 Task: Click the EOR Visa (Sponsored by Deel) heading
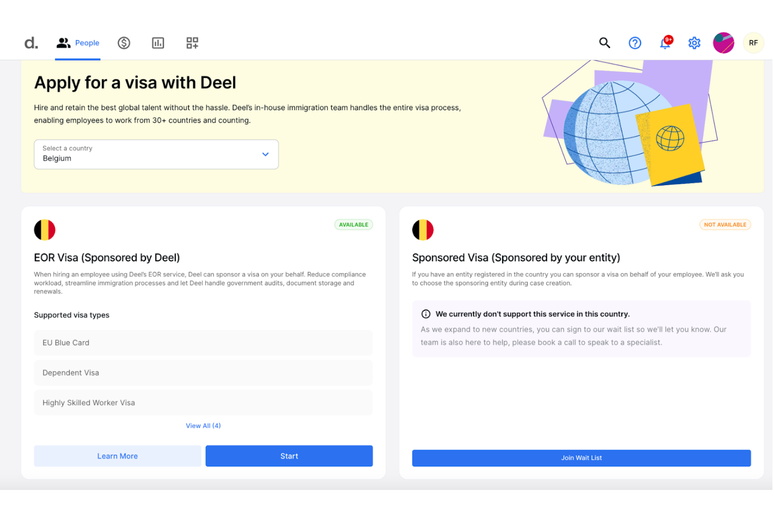click(107, 258)
